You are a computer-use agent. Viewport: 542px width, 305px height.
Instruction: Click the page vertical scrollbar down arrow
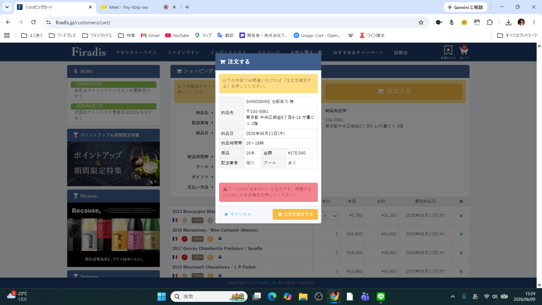[x=539, y=285]
